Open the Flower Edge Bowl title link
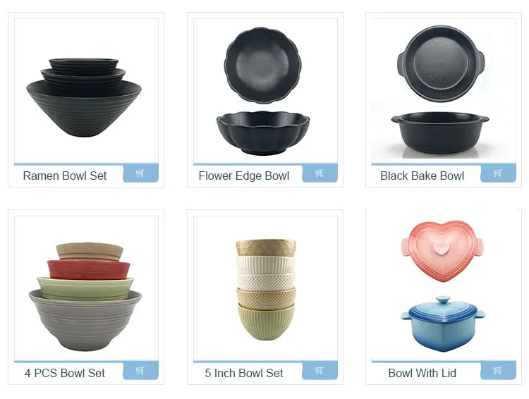The width and height of the screenshot is (529, 399). point(244,176)
